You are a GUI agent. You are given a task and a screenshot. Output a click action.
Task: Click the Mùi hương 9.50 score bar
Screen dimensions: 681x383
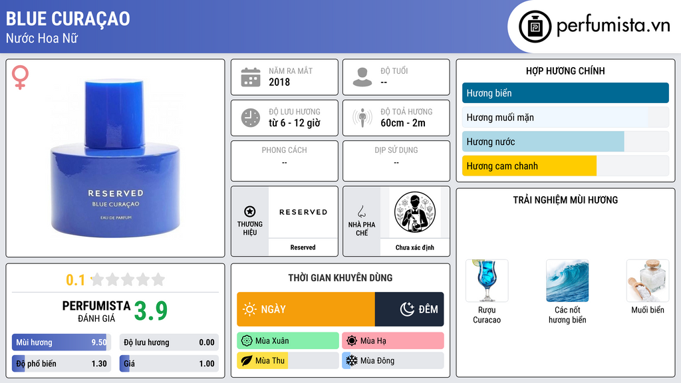click(61, 342)
